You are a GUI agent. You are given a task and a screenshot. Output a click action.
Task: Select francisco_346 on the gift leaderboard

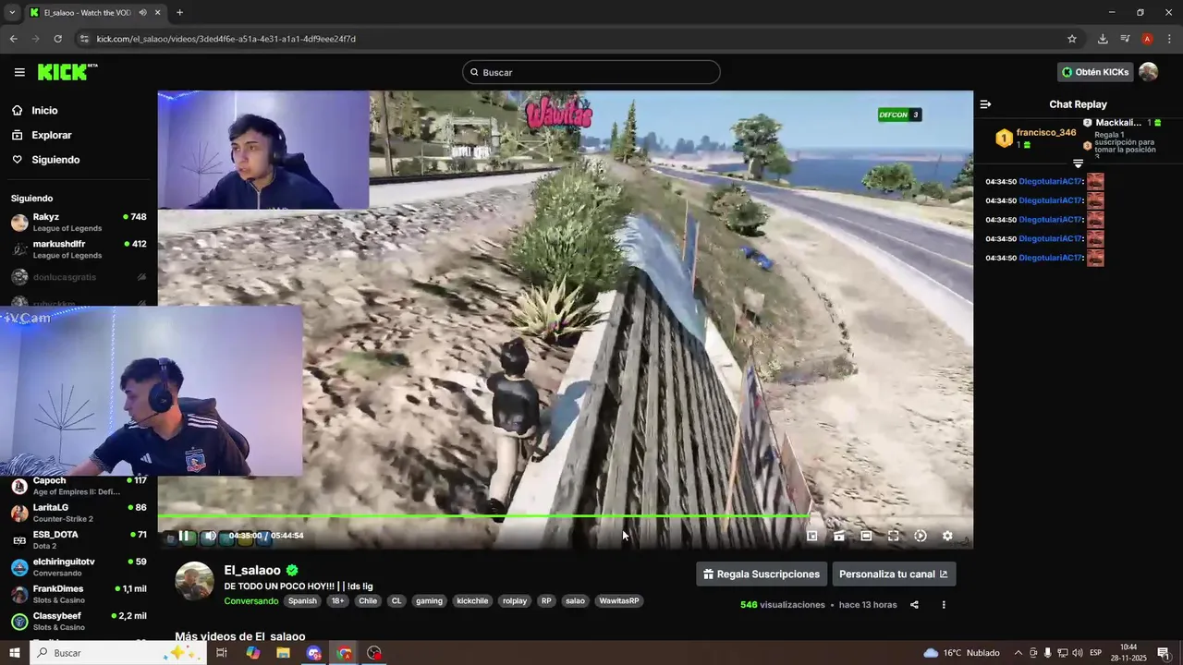pos(1036,139)
